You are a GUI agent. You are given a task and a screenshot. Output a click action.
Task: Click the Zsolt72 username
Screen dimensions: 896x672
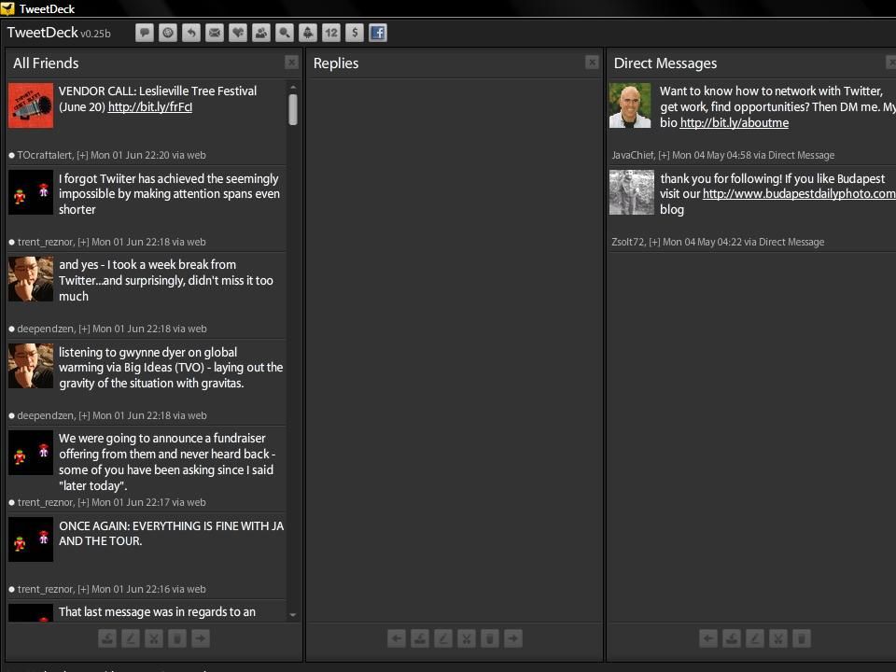(627, 243)
